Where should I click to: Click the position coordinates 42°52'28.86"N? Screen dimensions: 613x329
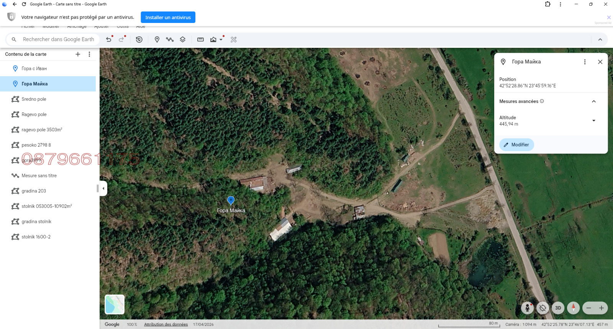tap(528, 86)
